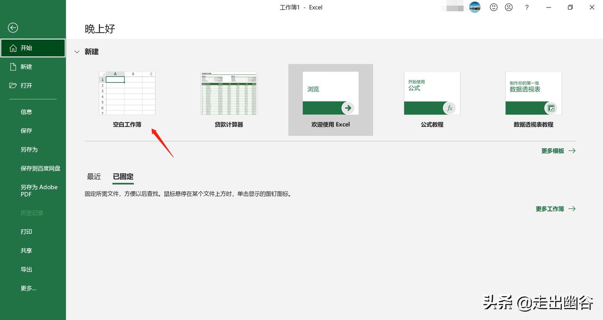603x320 pixels.
Task: Restore down the Excel window
Action: click(x=570, y=7)
